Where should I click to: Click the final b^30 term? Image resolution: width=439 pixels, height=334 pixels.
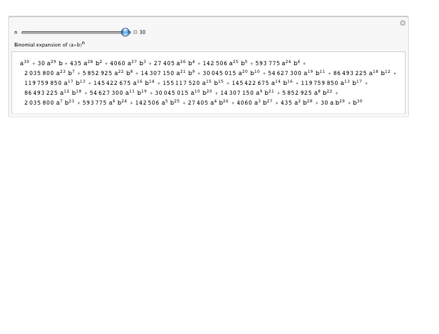[357, 102]
